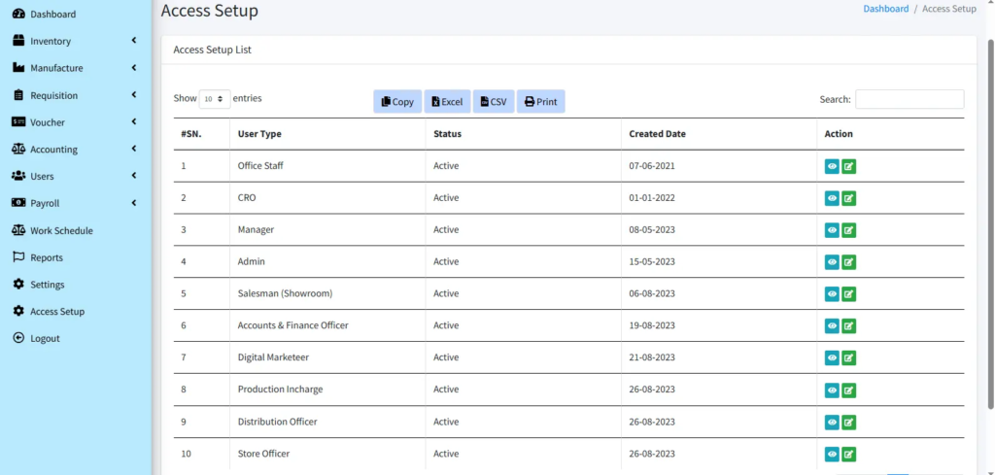This screenshot has height=475, width=995.
Task: Edit the Office Staff access row
Action: pyautogui.click(x=848, y=166)
